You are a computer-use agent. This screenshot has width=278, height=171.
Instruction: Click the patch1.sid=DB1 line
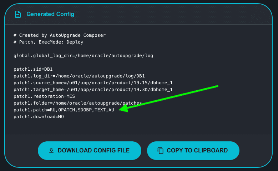33,69
